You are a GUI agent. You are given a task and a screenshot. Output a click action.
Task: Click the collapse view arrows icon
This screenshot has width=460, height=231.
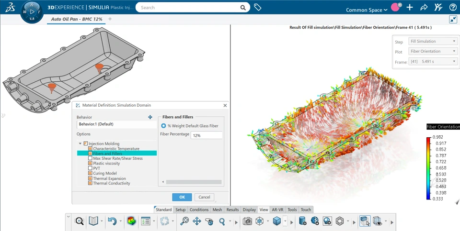tap(453, 19)
